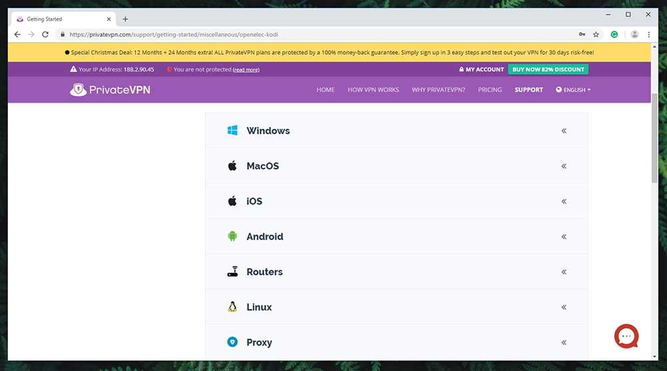Bookmark this page with star icon
Image resolution: width=667 pixels, height=371 pixels.
(x=596, y=35)
